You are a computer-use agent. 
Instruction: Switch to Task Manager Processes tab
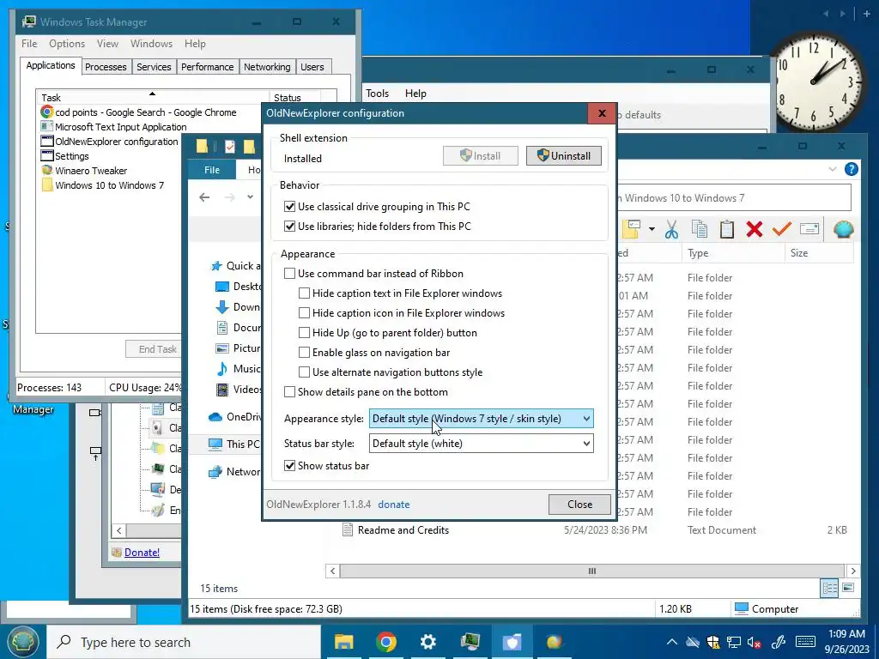point(106,67)
